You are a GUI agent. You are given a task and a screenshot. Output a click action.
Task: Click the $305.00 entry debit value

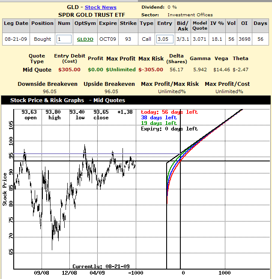[69, 70]
